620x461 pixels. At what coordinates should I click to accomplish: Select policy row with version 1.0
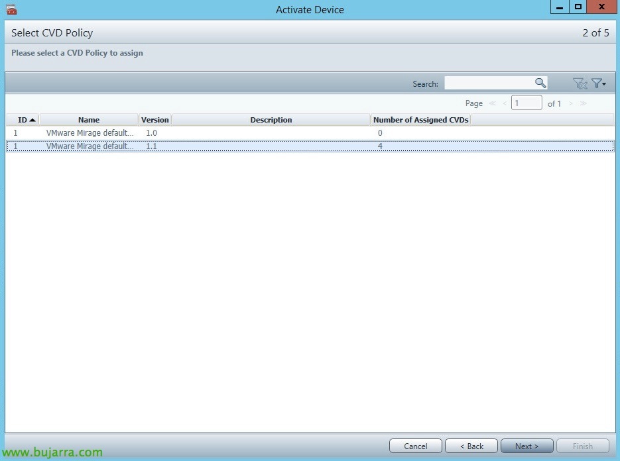coord(310,132)
